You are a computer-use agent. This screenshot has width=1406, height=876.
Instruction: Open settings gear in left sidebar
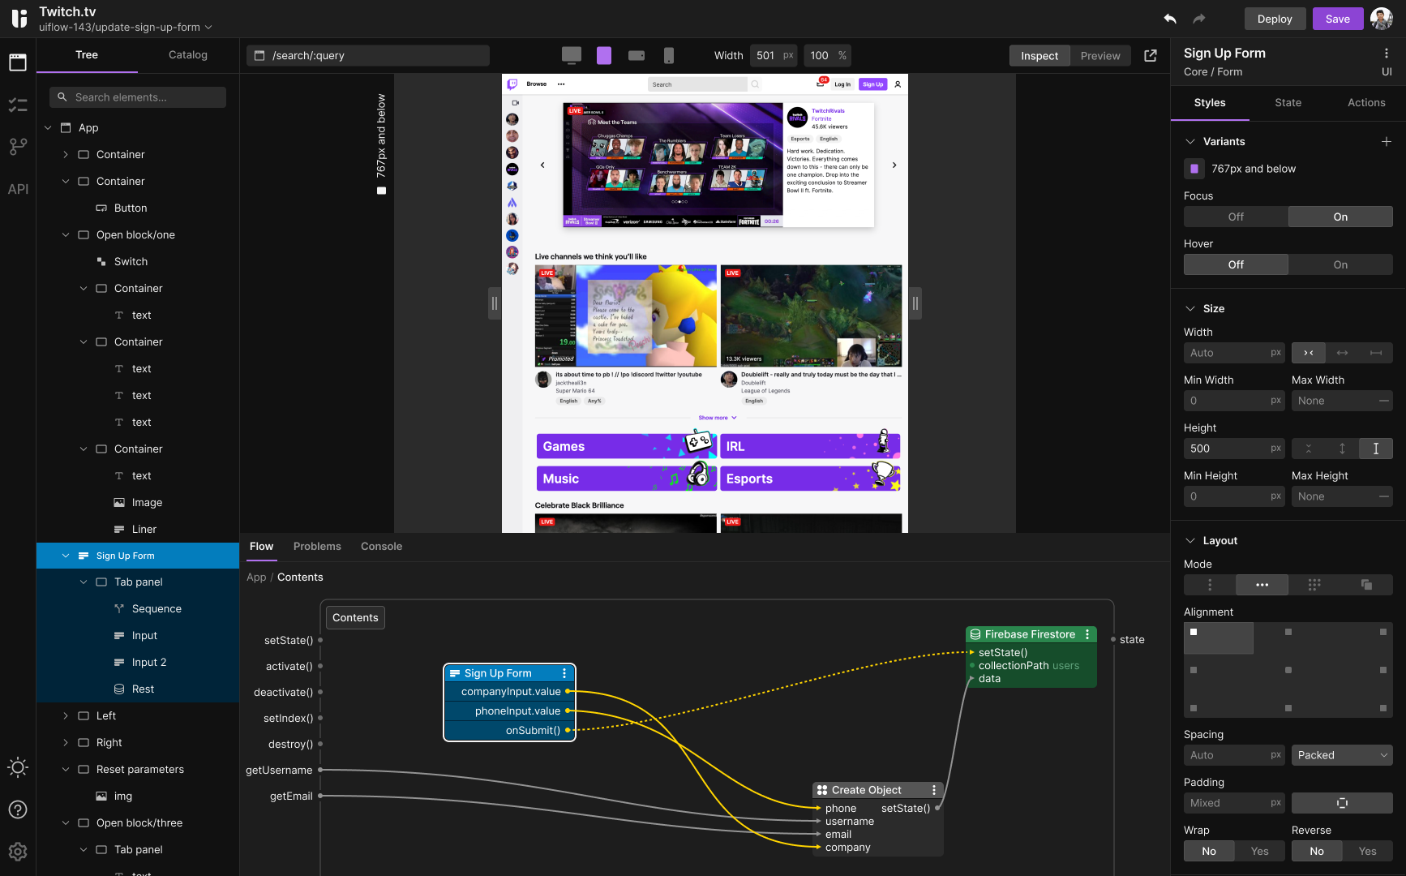(x=18, y=852)
